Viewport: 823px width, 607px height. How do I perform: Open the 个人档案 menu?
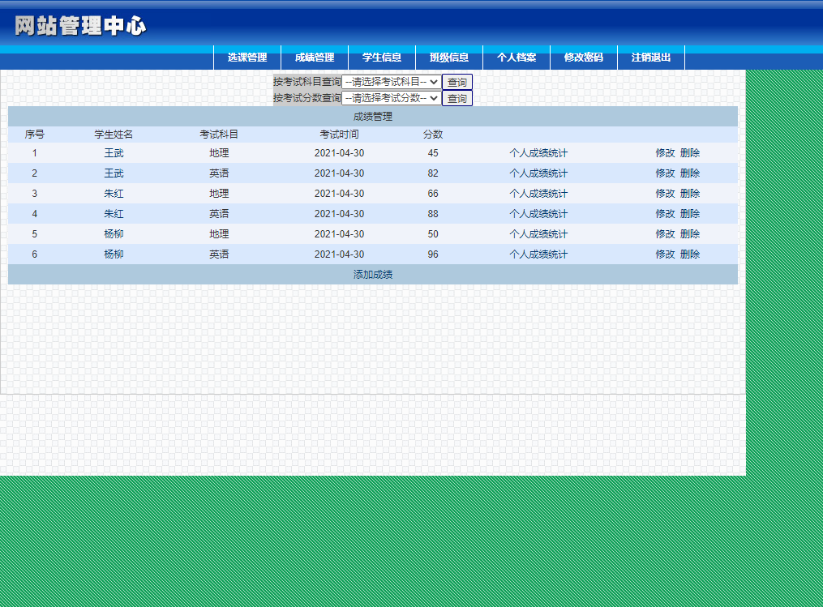point(516,58)
